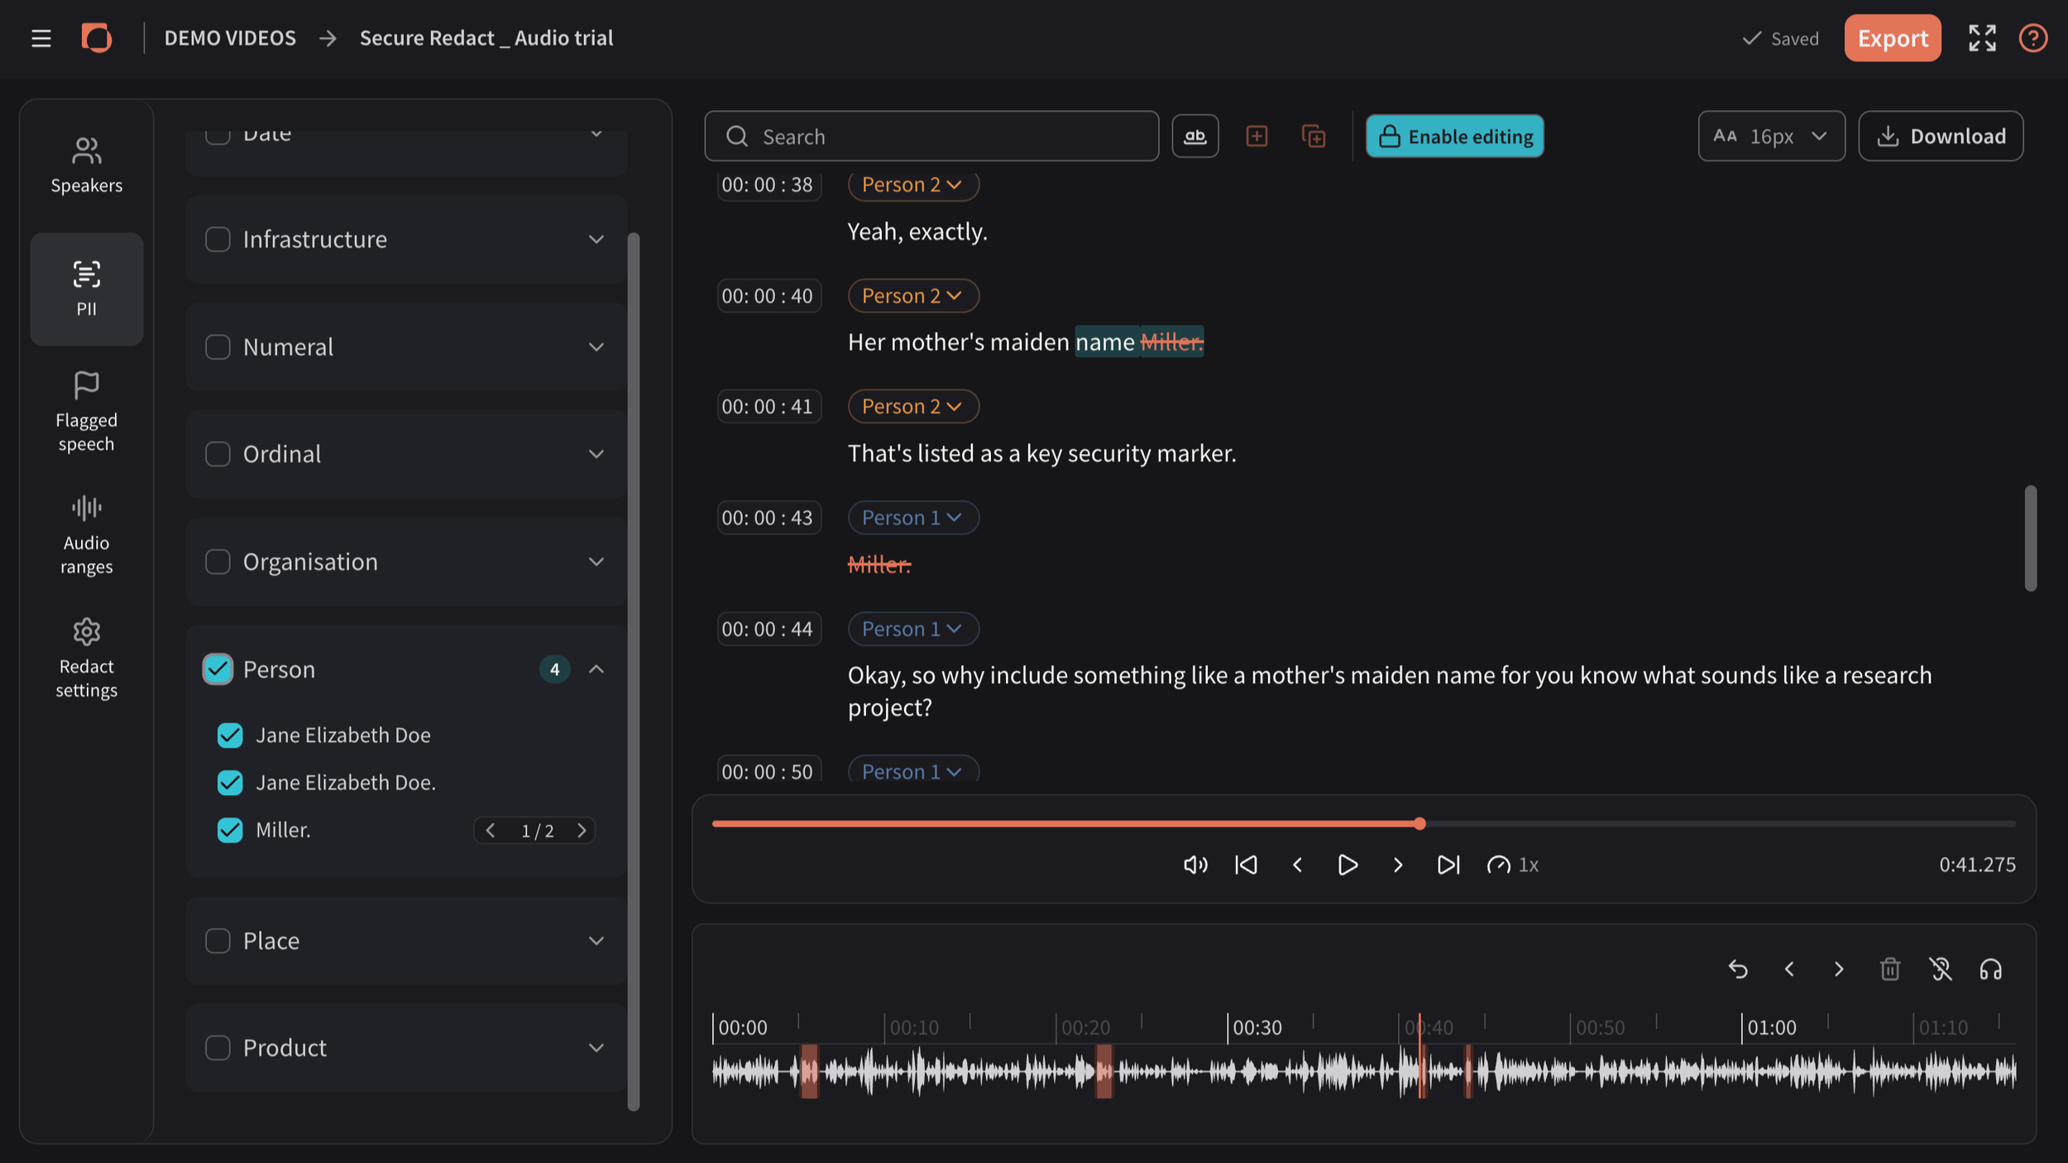The image size is (2068, 1163).
Task: Open the Flagged speech panel
Action: coord(87,412)
